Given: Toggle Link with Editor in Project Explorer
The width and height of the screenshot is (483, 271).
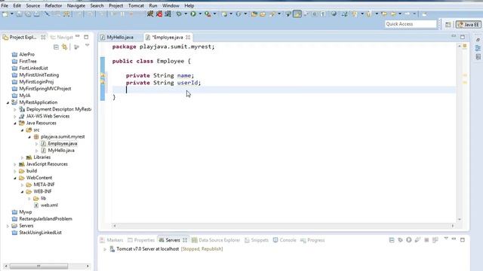Looking at the screenshot, I should click(x=65, y=47).
